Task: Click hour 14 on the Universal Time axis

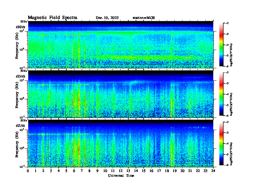Action: point(136,171)
